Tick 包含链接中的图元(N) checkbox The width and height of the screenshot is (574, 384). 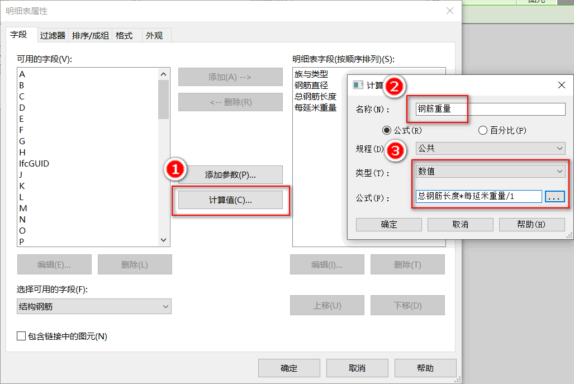(21, 336)
